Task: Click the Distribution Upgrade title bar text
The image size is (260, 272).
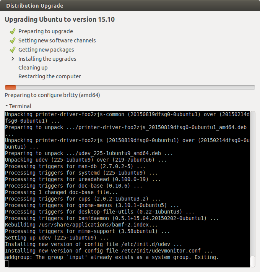Action: click(35, 6)
